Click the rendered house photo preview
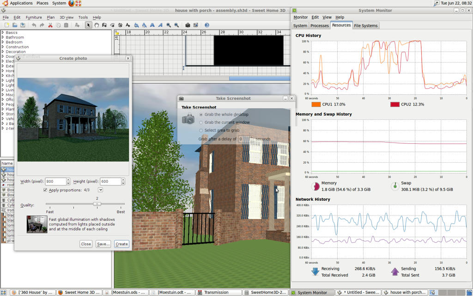This screenshot has width=473, height=296. click(x=73, y=120)
